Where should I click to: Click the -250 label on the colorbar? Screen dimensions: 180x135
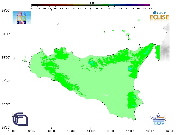[x=31, y=9]
